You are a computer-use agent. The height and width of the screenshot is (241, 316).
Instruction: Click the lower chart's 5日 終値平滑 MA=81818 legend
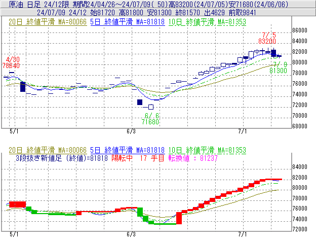pyautogui.click(x=128, y=150)
